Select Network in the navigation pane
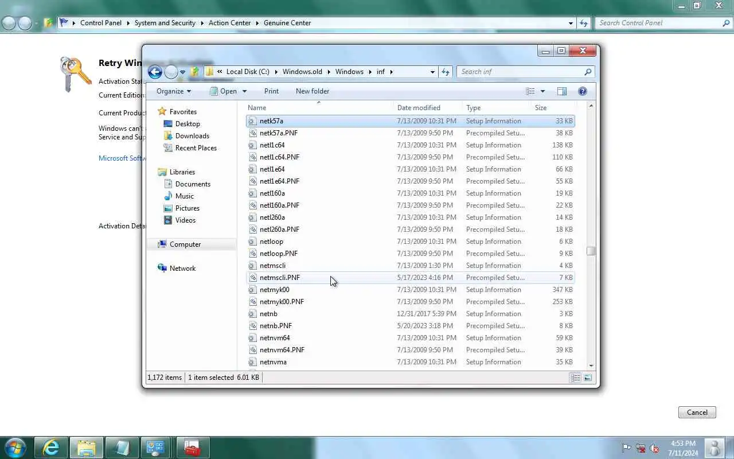 (x=182, y=269)
